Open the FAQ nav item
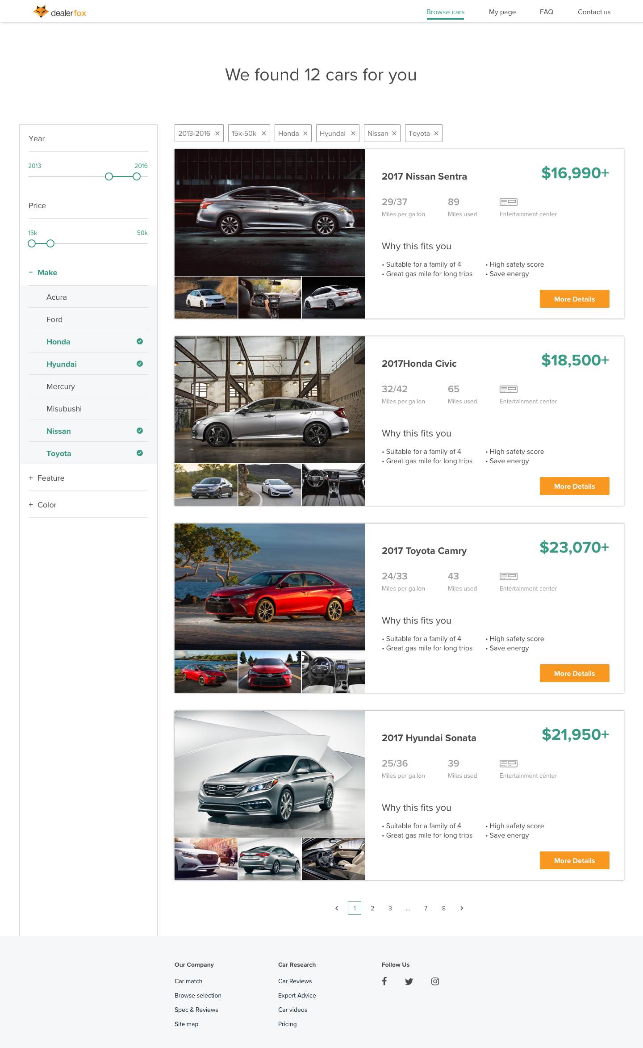This screenshot has height=1048, width=643. tap(547, 12)
